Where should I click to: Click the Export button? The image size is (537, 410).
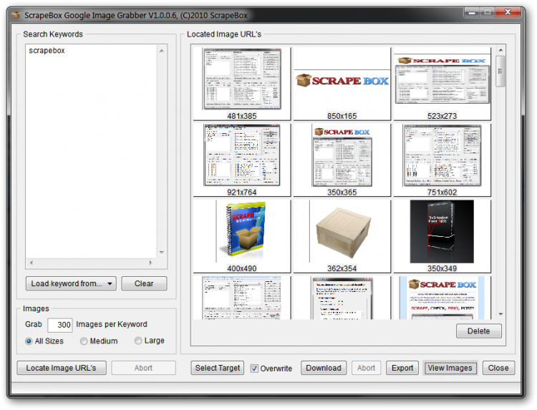pos(402,368)
